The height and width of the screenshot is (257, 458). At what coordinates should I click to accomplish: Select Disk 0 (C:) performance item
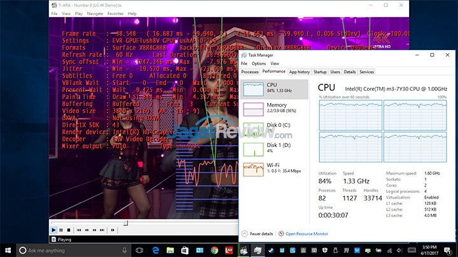pos(275,129)
